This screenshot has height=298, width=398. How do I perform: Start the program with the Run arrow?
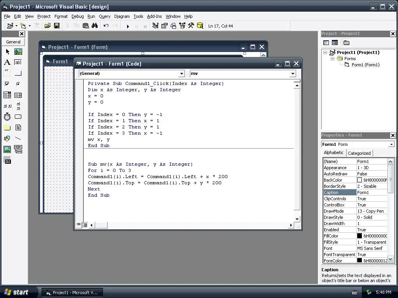[x=128, y=26]
